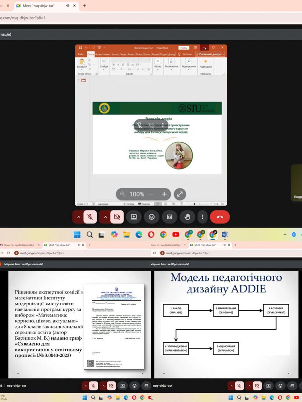Expand audio settings chevron in bottom-right Meet
The width and height of the screenshot is (302, 402).
[232, 386]
